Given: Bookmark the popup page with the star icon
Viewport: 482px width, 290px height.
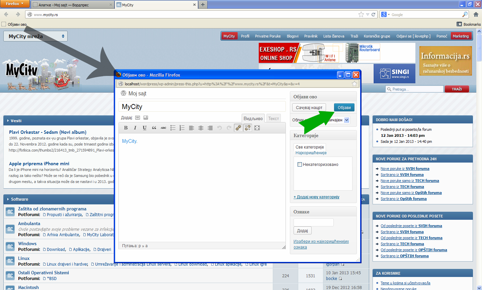Looking at the screenshot, I should pos(354,84).
